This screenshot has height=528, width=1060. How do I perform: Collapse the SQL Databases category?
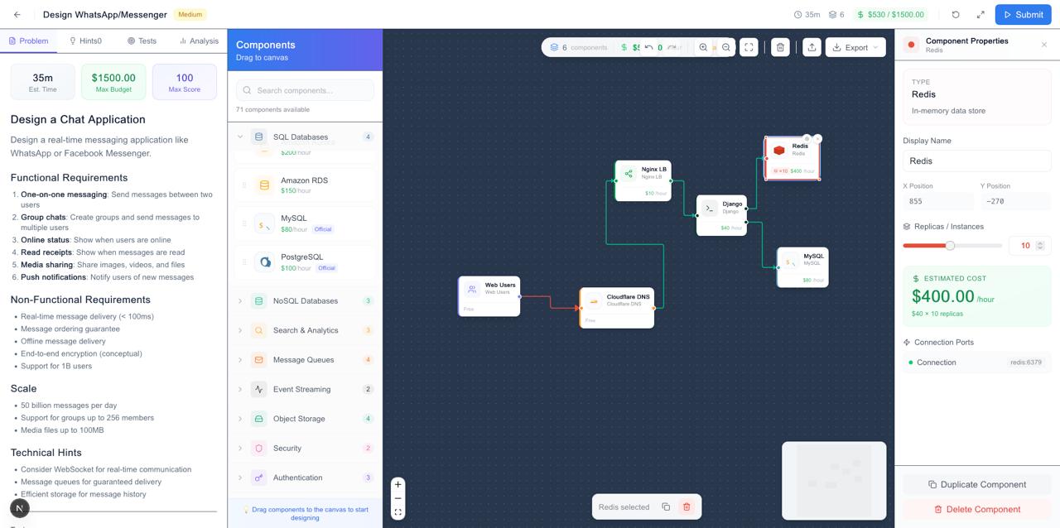point(305,137)
